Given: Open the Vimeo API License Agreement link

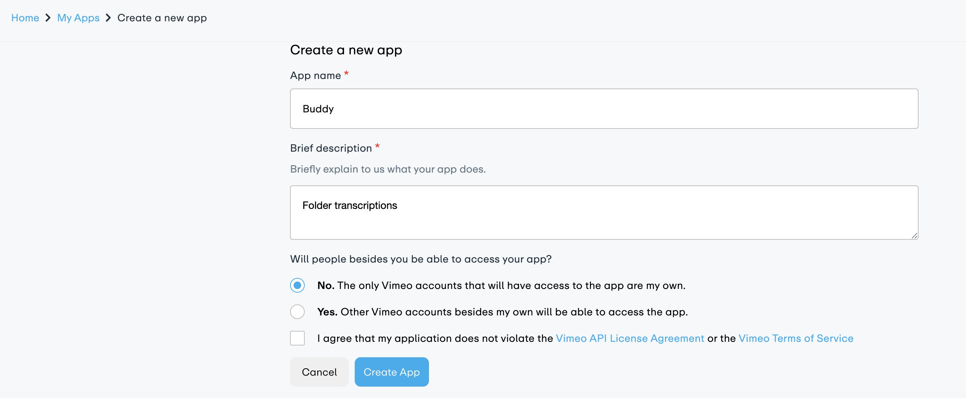Looking at the screenshot, I should tap(630, 338).
